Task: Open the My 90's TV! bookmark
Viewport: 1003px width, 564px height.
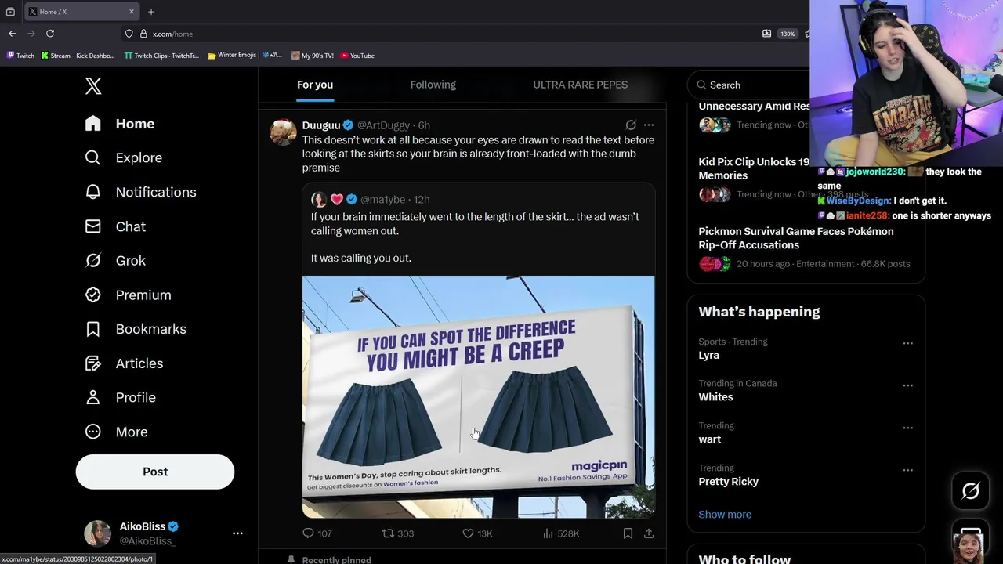Action: (x=313, y=56)
